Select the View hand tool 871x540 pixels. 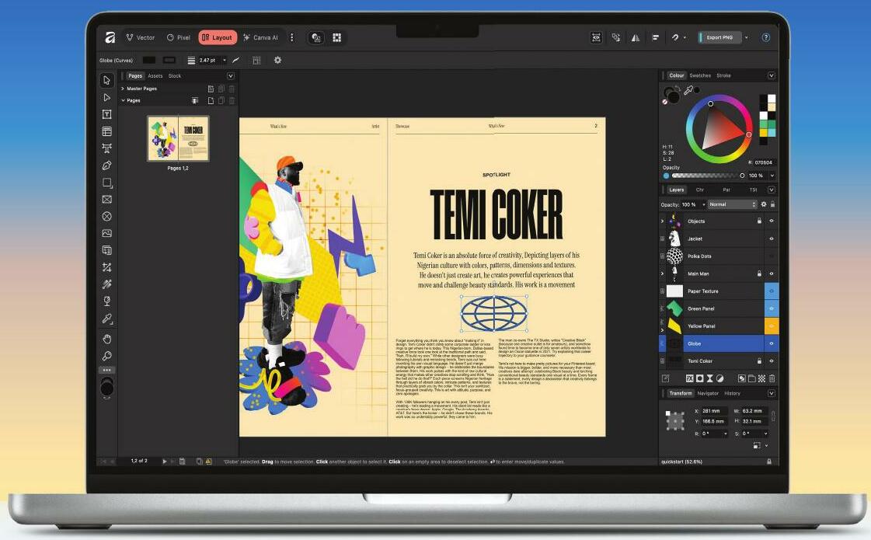coord(106,339)
